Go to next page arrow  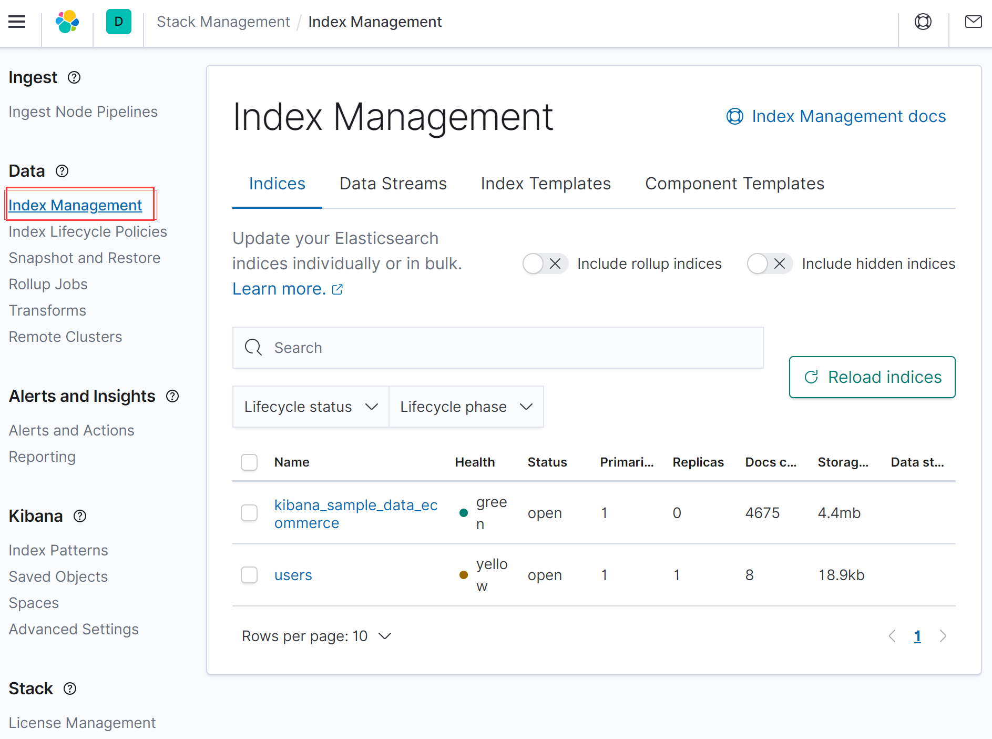943,636
